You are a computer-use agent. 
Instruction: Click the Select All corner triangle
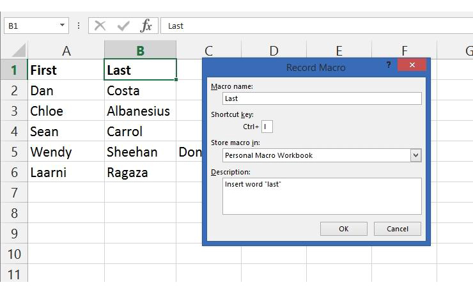pos(19,50)
